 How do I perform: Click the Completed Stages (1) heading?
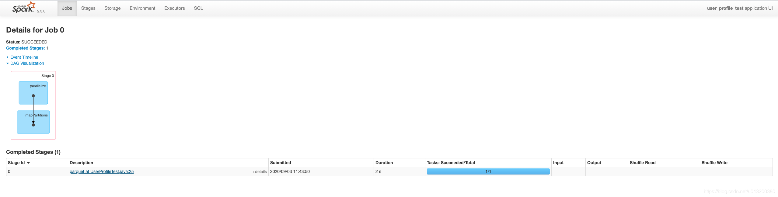coord(33,152)
